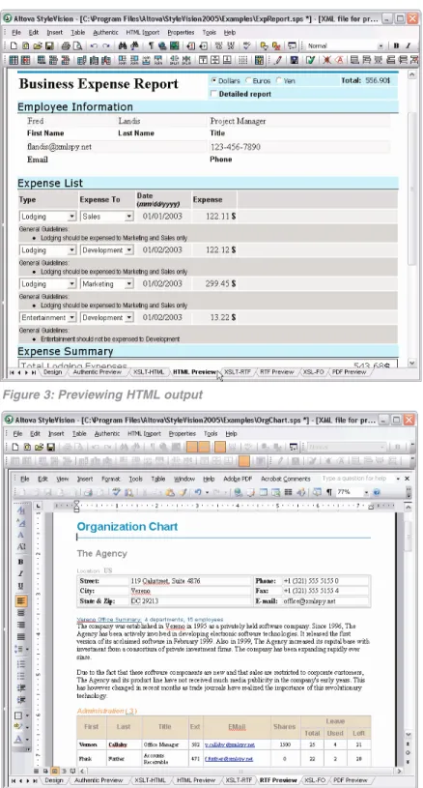
Task: Click increase indent icon in Word sidebar
Action: (x=20, y=700)
